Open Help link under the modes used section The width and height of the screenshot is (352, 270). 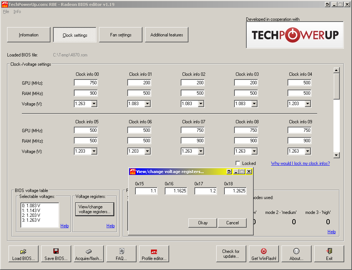click(332, 232)
